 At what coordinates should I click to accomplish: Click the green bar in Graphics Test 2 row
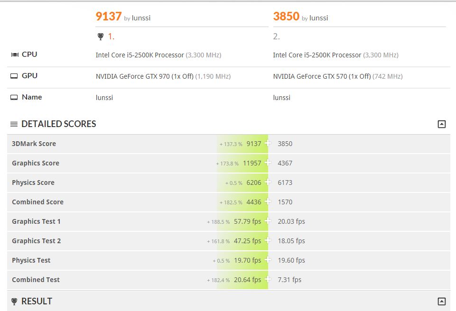[x=242, y=241]
